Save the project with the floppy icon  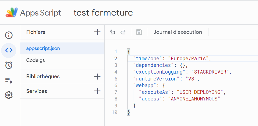coord(139,32)
